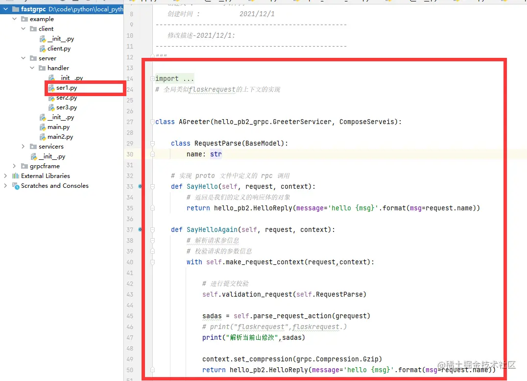
Task: Fold the AGreeter class at line 27
Action: pos(152,122)
